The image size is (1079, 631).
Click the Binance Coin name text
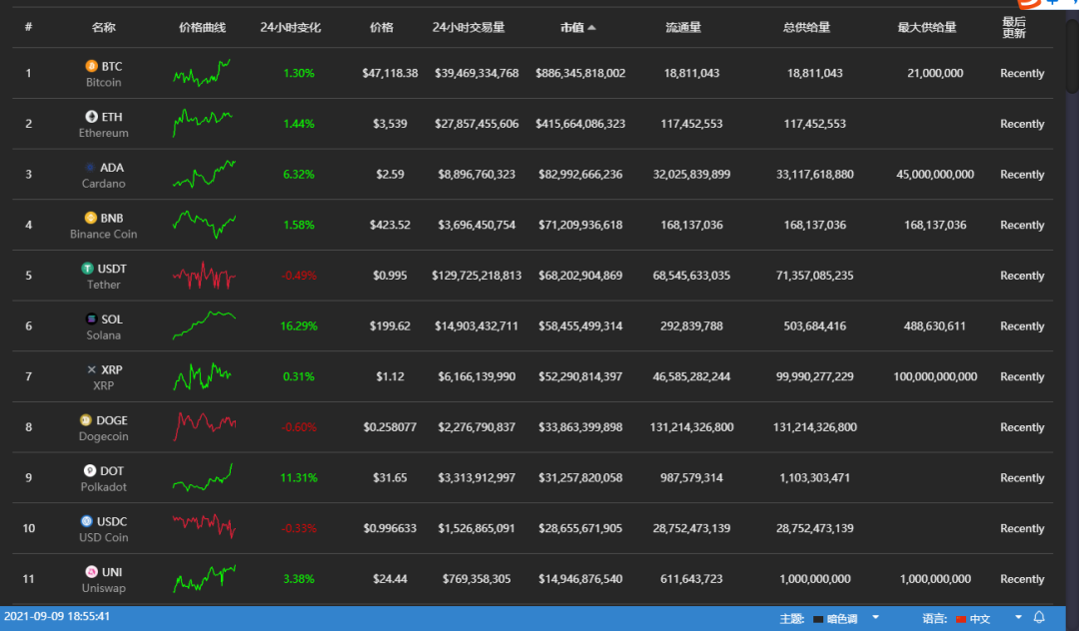click(x=103, y=234)
